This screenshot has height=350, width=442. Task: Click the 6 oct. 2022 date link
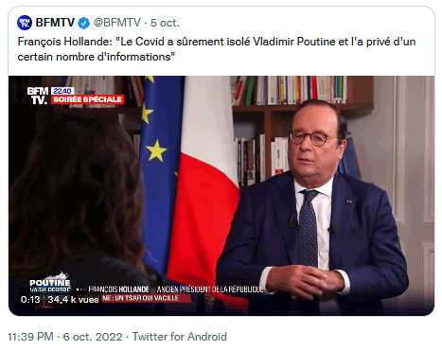pyautogui.click(x=93, y=337)
